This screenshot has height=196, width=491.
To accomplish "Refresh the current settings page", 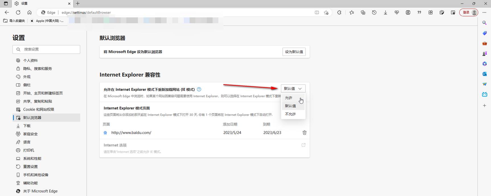I will click(x=18, y=12).
